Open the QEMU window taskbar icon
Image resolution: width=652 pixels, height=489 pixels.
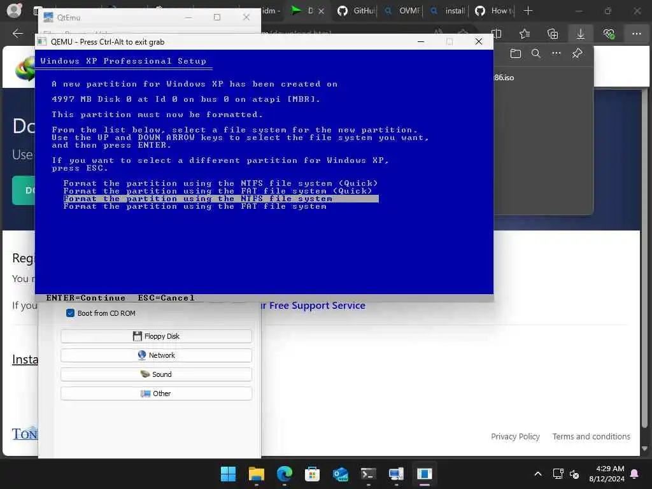tap(425, 474)
